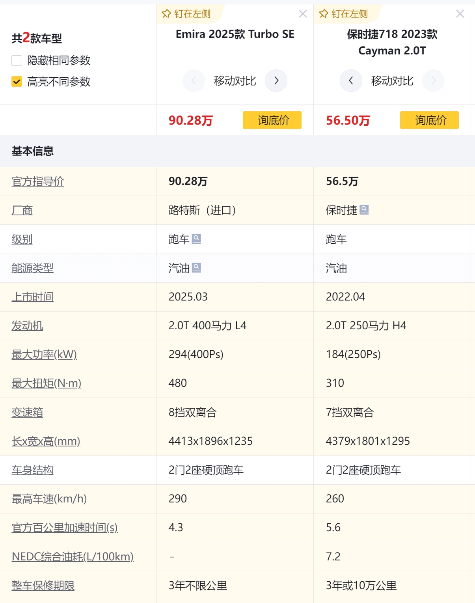Open 车身结构 parameter link

33,470
